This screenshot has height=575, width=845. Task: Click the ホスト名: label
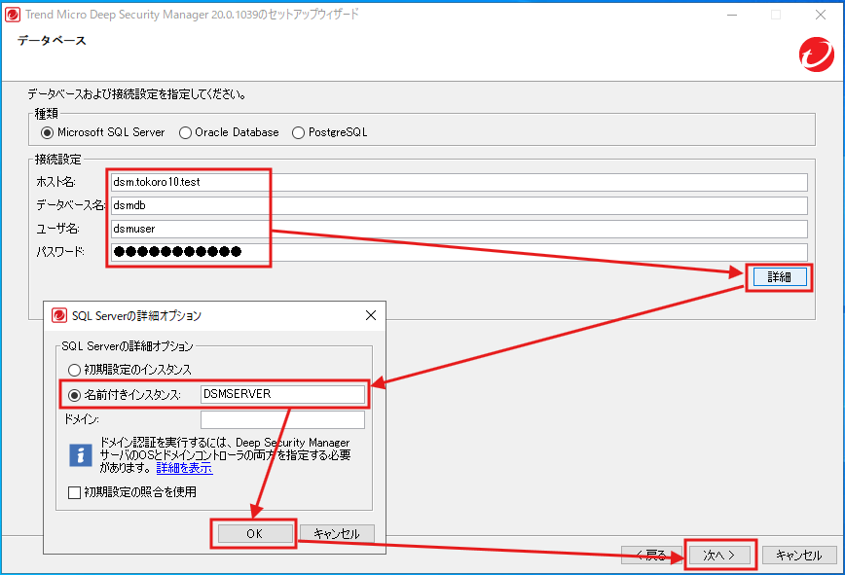tap(56, 182)
